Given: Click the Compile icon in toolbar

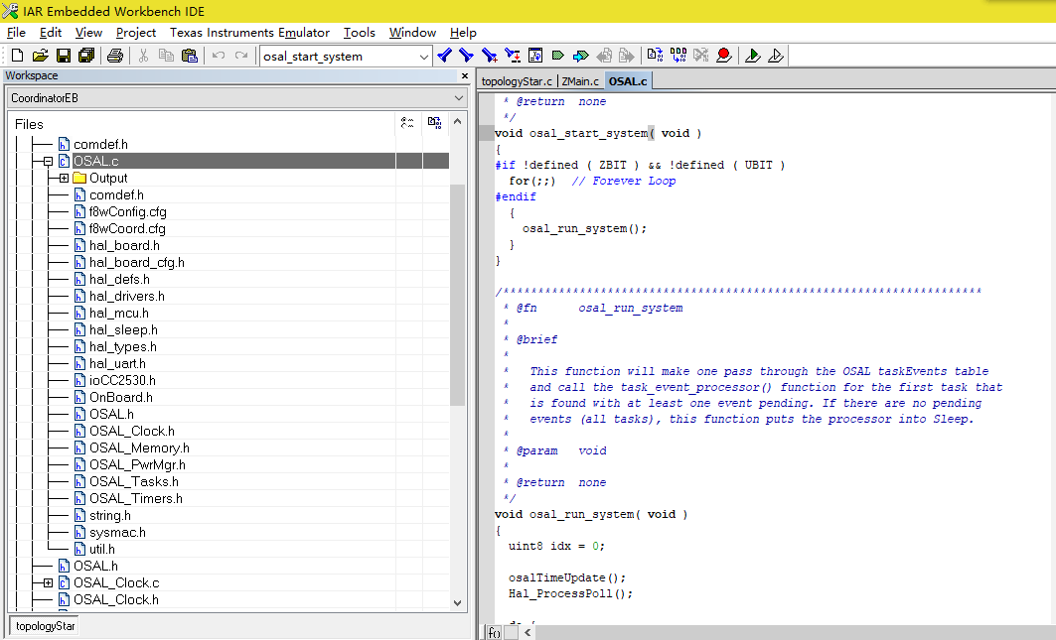Looking at the screenshot, I should pyautogui.click(x=654, y=56).
